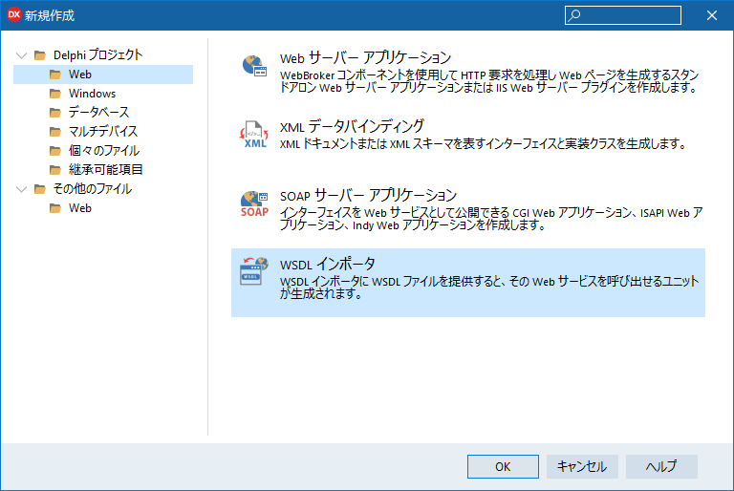Click the Web Server Application globe icon
This screenshot has height=491, width=734.
tap(254, 66)
